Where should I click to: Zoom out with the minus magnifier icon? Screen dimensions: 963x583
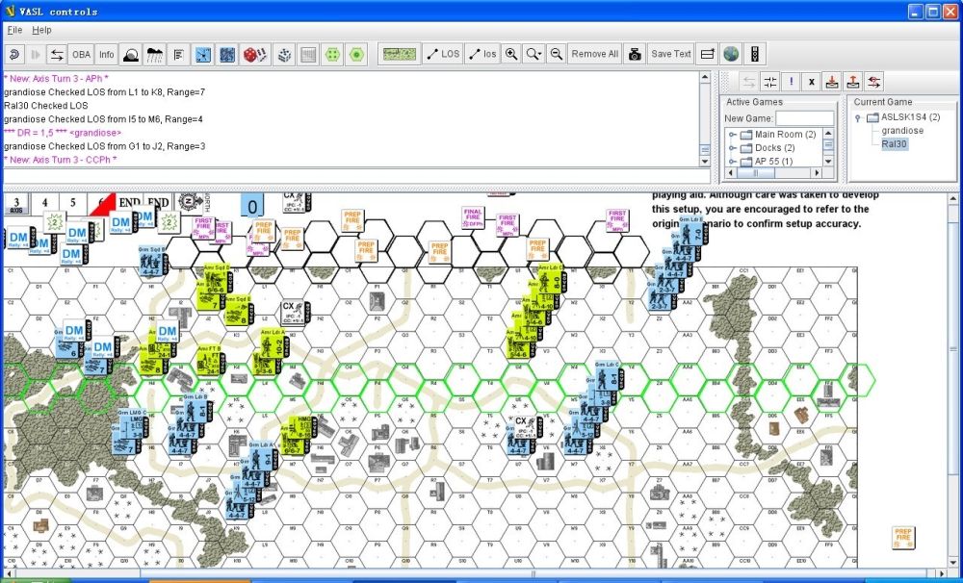click(x=556, y=54)
